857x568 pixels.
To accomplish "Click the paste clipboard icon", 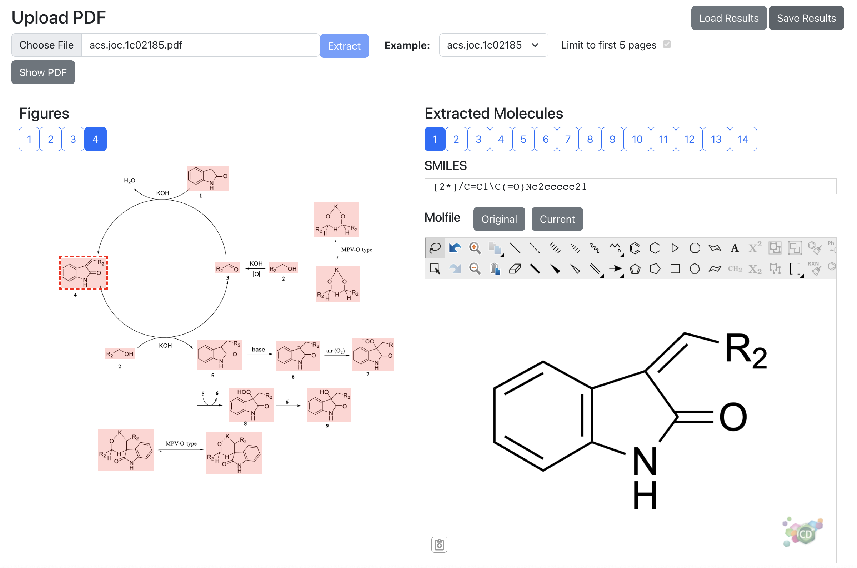I will [495, 269].
